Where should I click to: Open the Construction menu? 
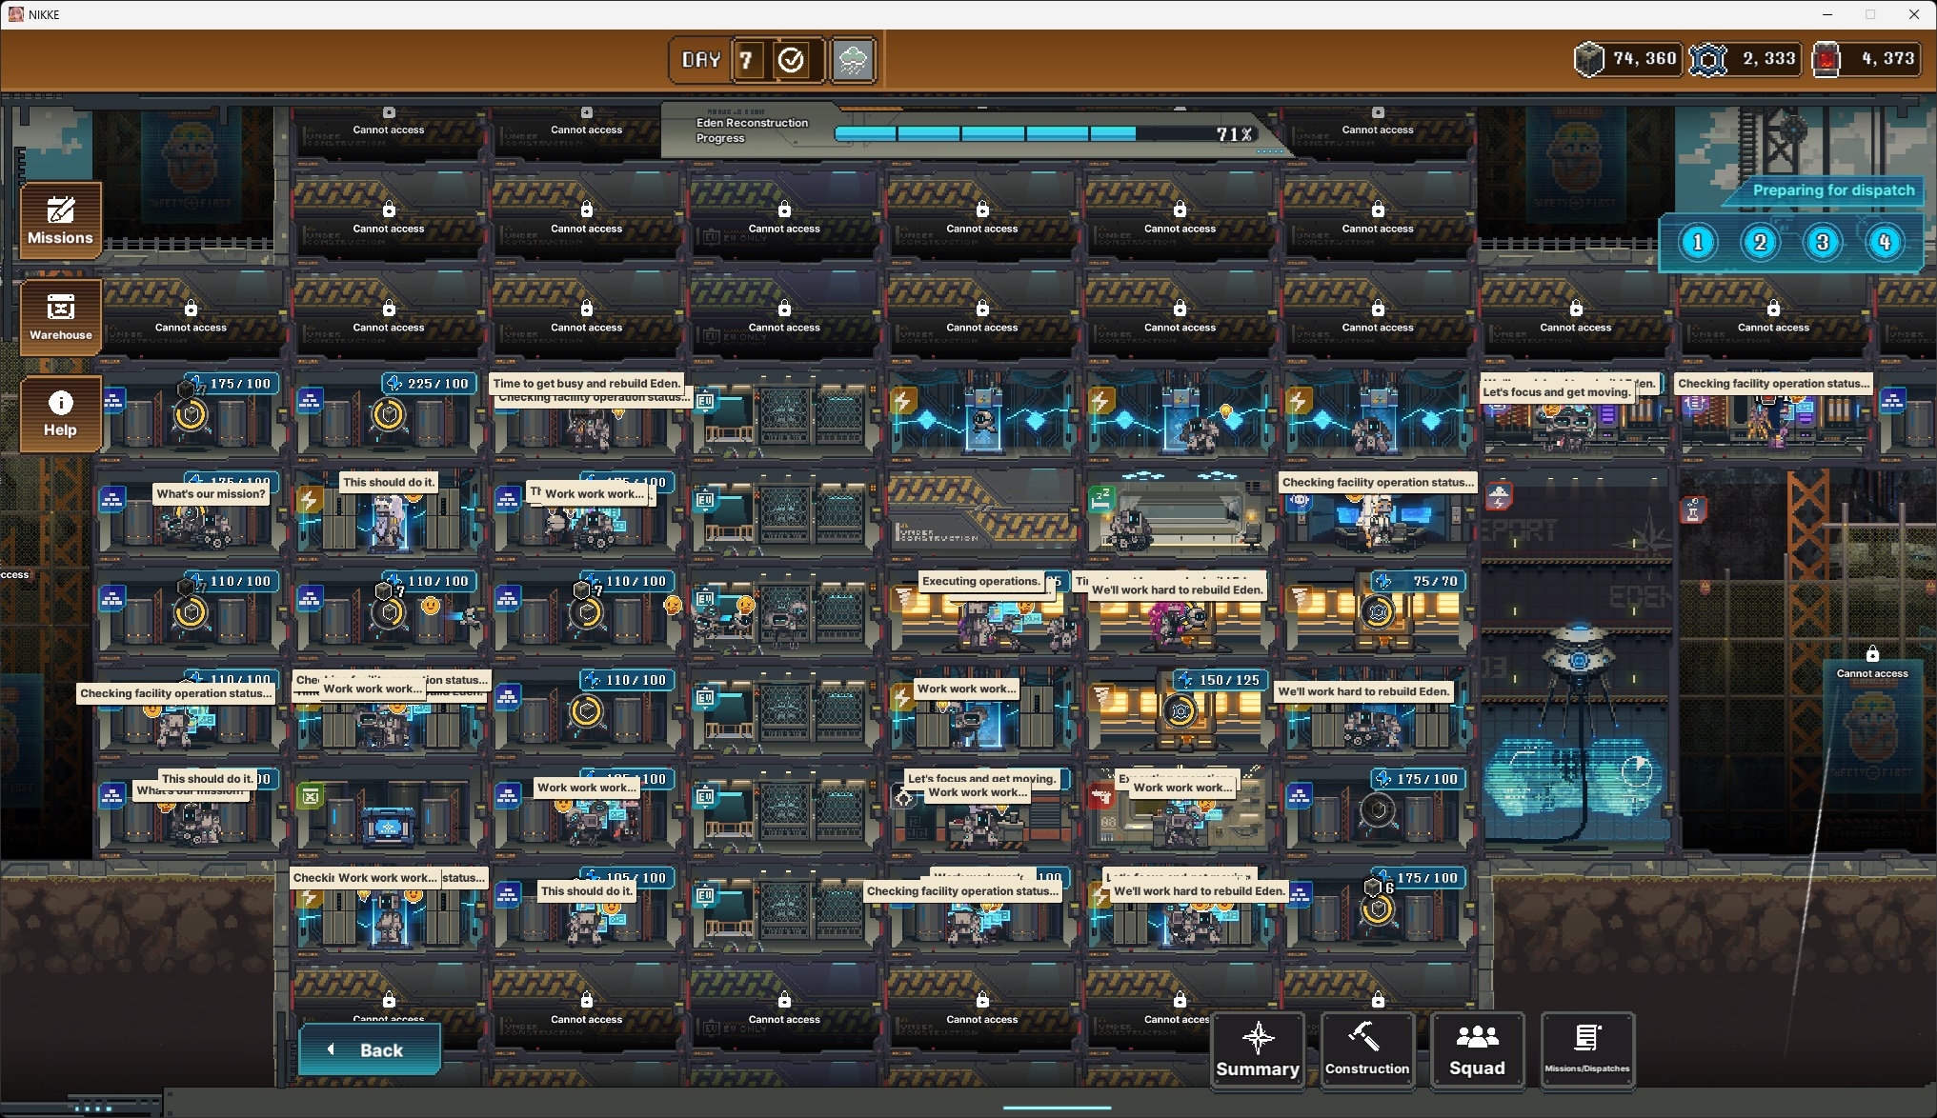click(1366, 1049)
